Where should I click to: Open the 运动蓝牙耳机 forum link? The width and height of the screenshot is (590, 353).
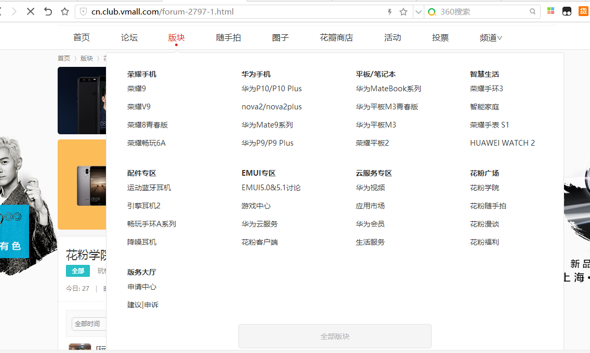(x=149, y=188)
